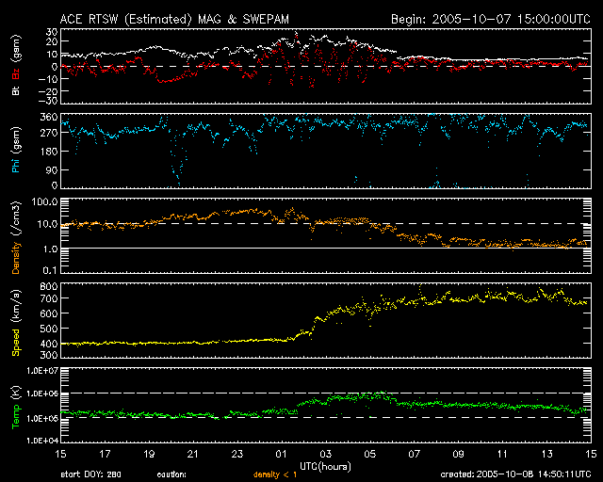Click the '20' tick on the Bt Bz axis
Screen dimensions: 603x482
52,42
